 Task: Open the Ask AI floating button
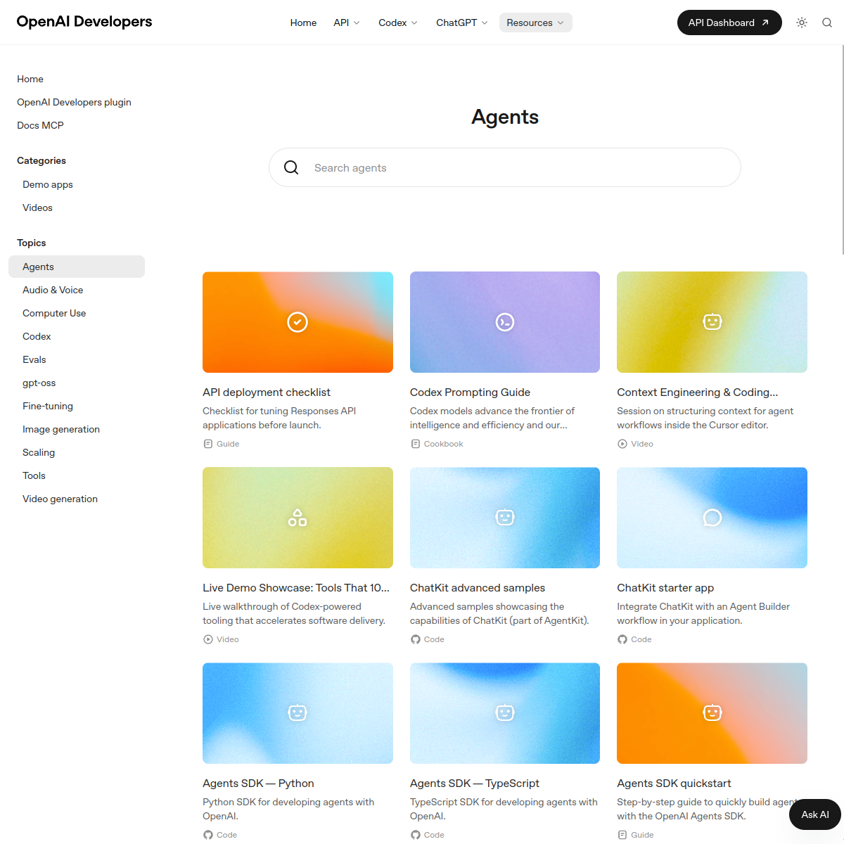(815, 814)
